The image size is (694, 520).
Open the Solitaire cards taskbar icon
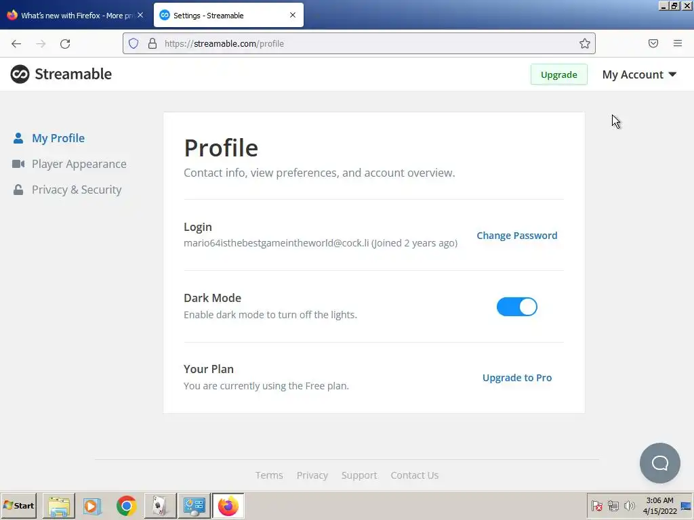point(160,506)
